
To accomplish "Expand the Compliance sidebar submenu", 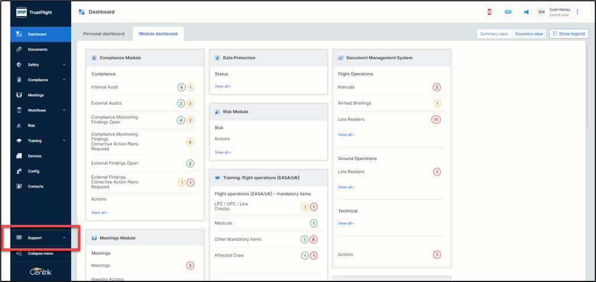I will coord(64,80).
